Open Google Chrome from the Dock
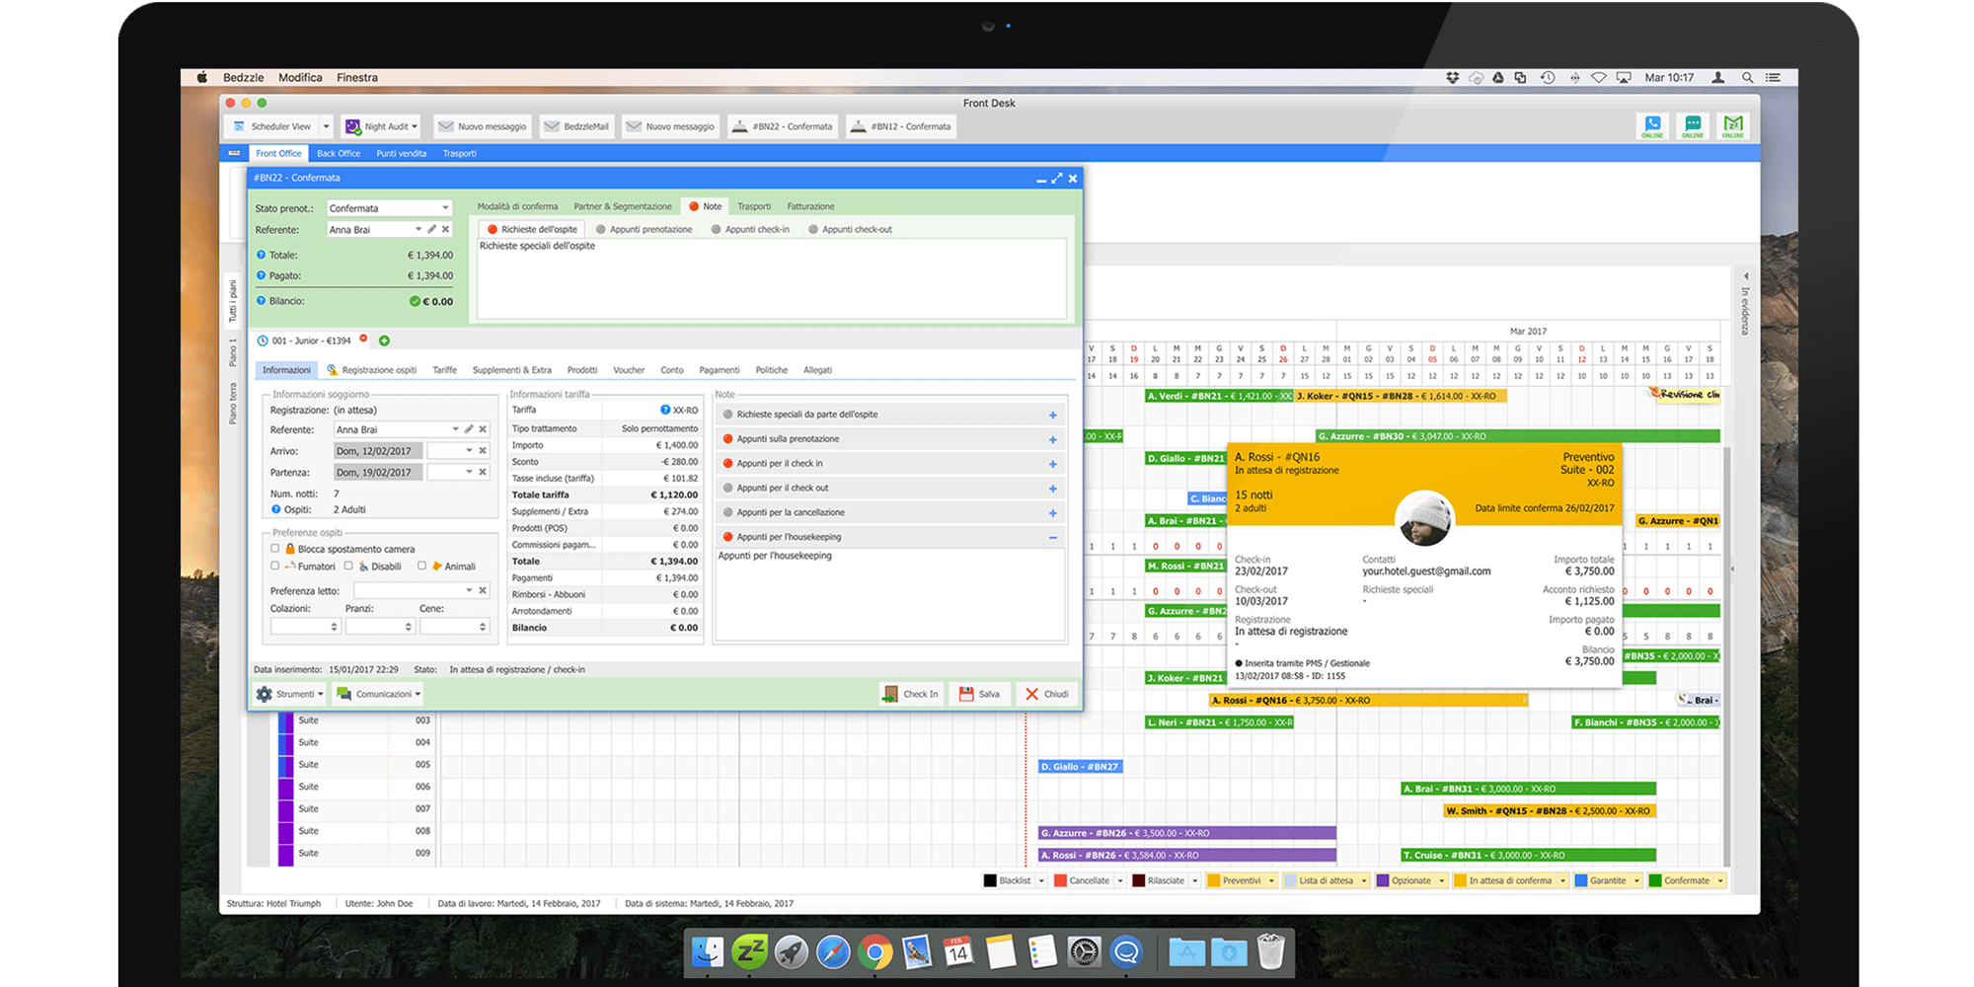The image size is (1974, 987). click(874, 951)
